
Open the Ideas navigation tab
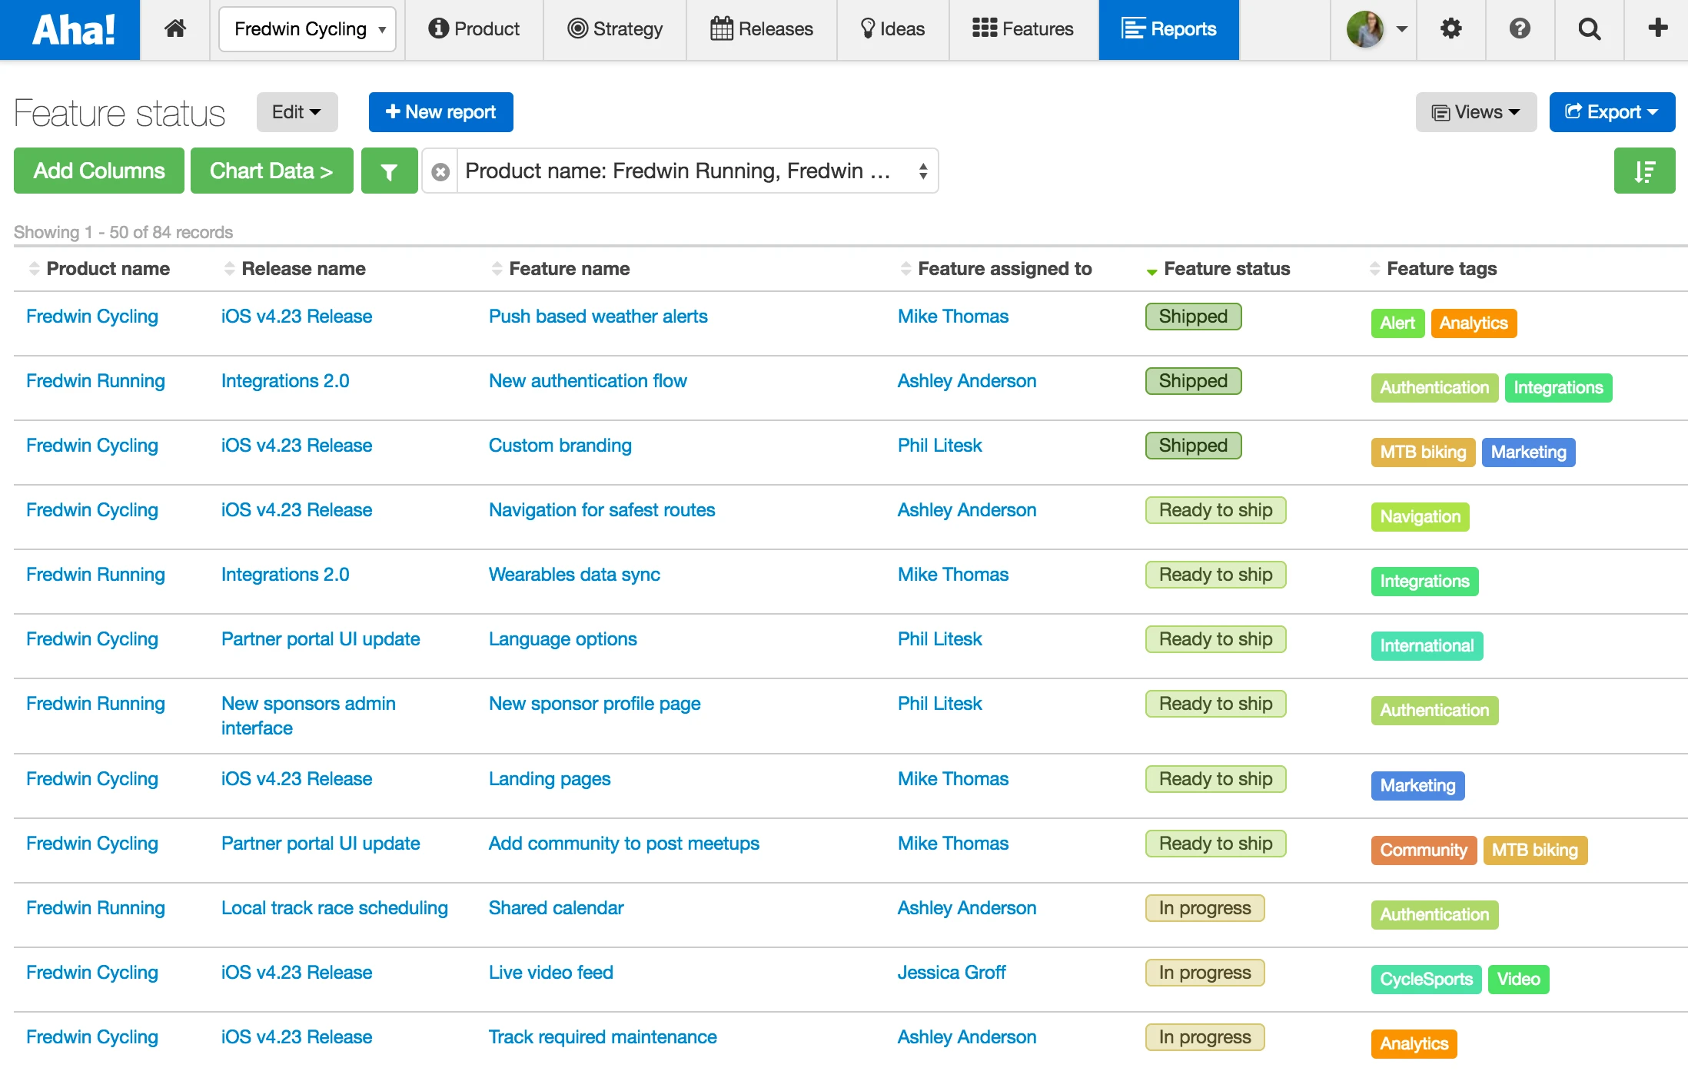point(892,29)
